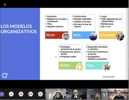
Task: Select video of woman resting chin on hands
Action: [x=76, y=94]
